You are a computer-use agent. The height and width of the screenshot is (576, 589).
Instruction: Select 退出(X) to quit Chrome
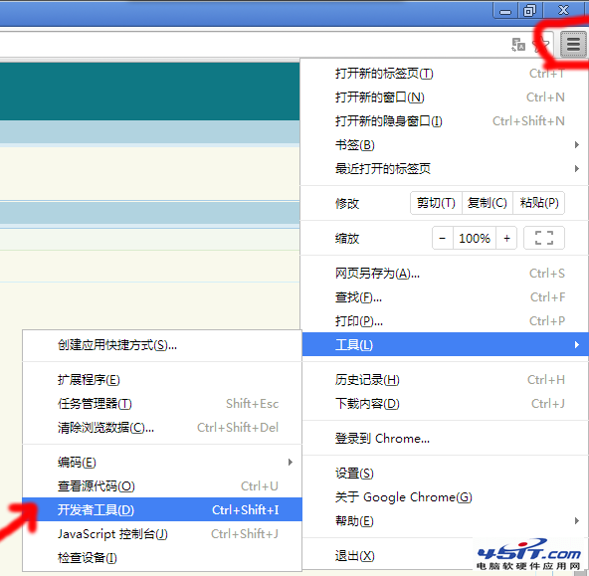pyautogui.click(x=445, y=556)
